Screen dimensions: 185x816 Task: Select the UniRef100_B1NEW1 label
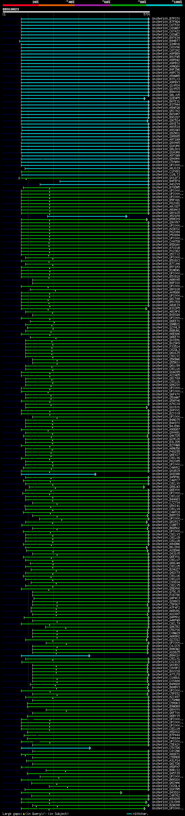pos(166,270)
